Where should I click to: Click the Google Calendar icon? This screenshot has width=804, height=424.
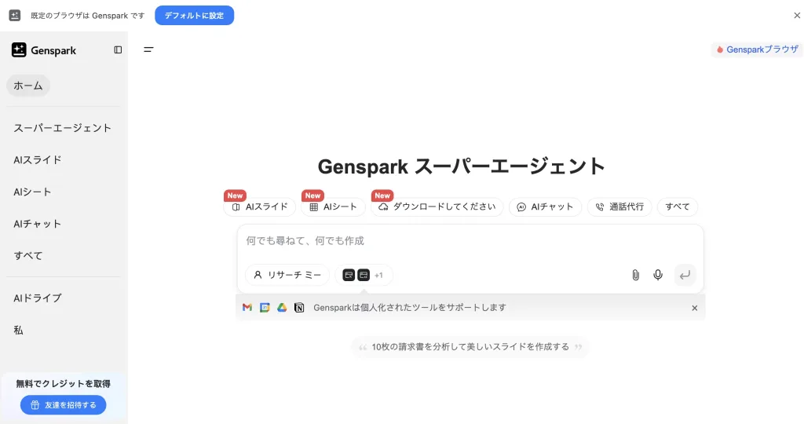[x=265, y=308]
